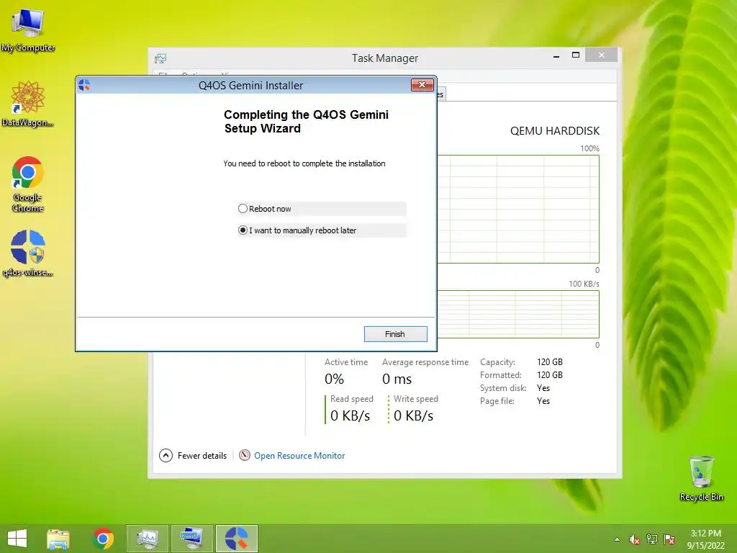Open the Recycle Bin on desktop

click(x=701, y=478)
